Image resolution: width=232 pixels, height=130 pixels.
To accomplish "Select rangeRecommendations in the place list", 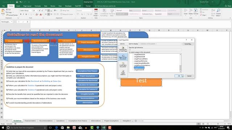I will pos(142,65).
